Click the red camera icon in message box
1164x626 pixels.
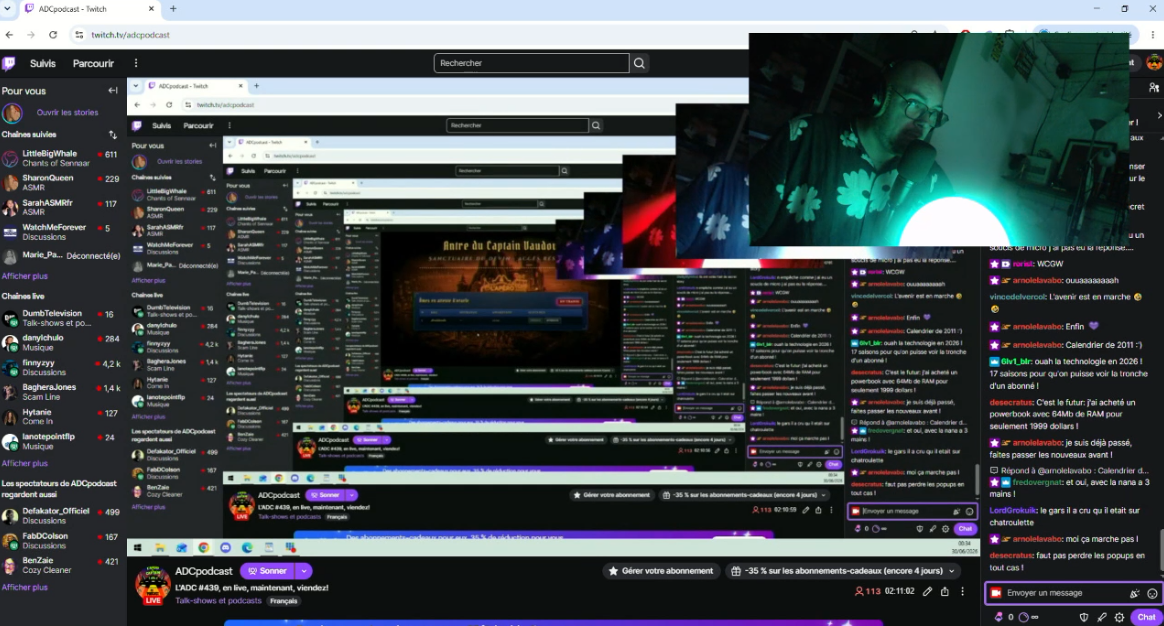click(x=996, y=593)
